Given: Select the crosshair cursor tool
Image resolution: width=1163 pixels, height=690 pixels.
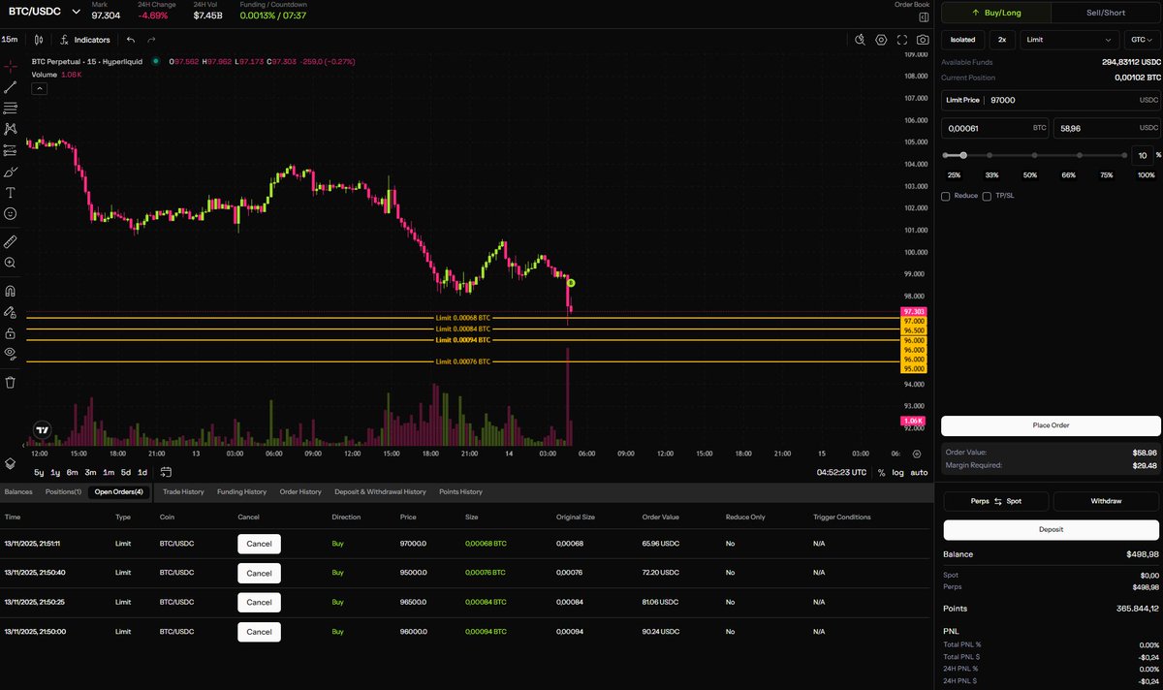Looking at the screenshot, I should click(x=10, y=66).
